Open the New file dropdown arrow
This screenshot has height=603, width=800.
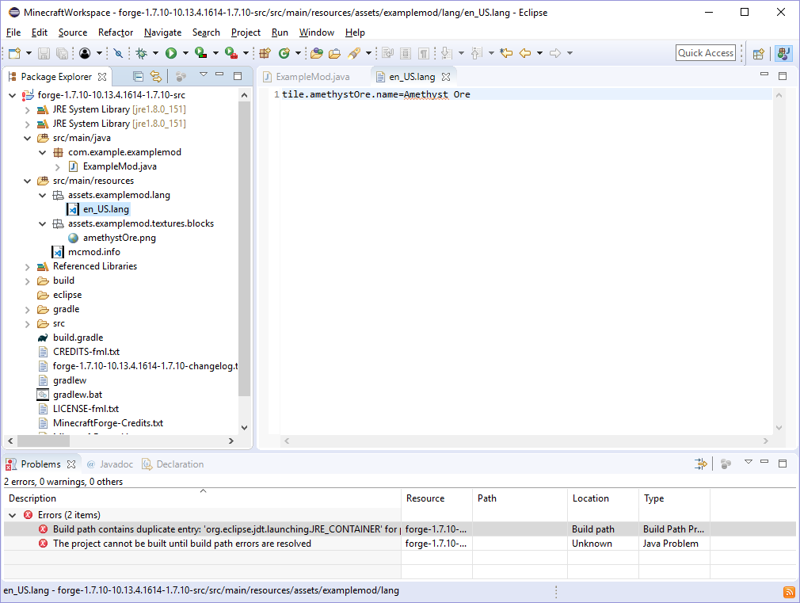[29, 53]
